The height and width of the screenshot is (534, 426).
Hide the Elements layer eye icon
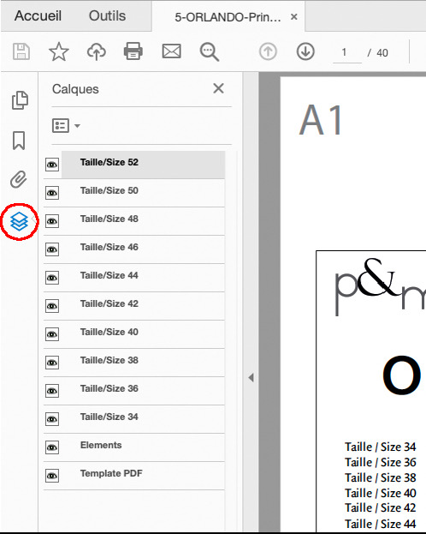click(52, 447)
